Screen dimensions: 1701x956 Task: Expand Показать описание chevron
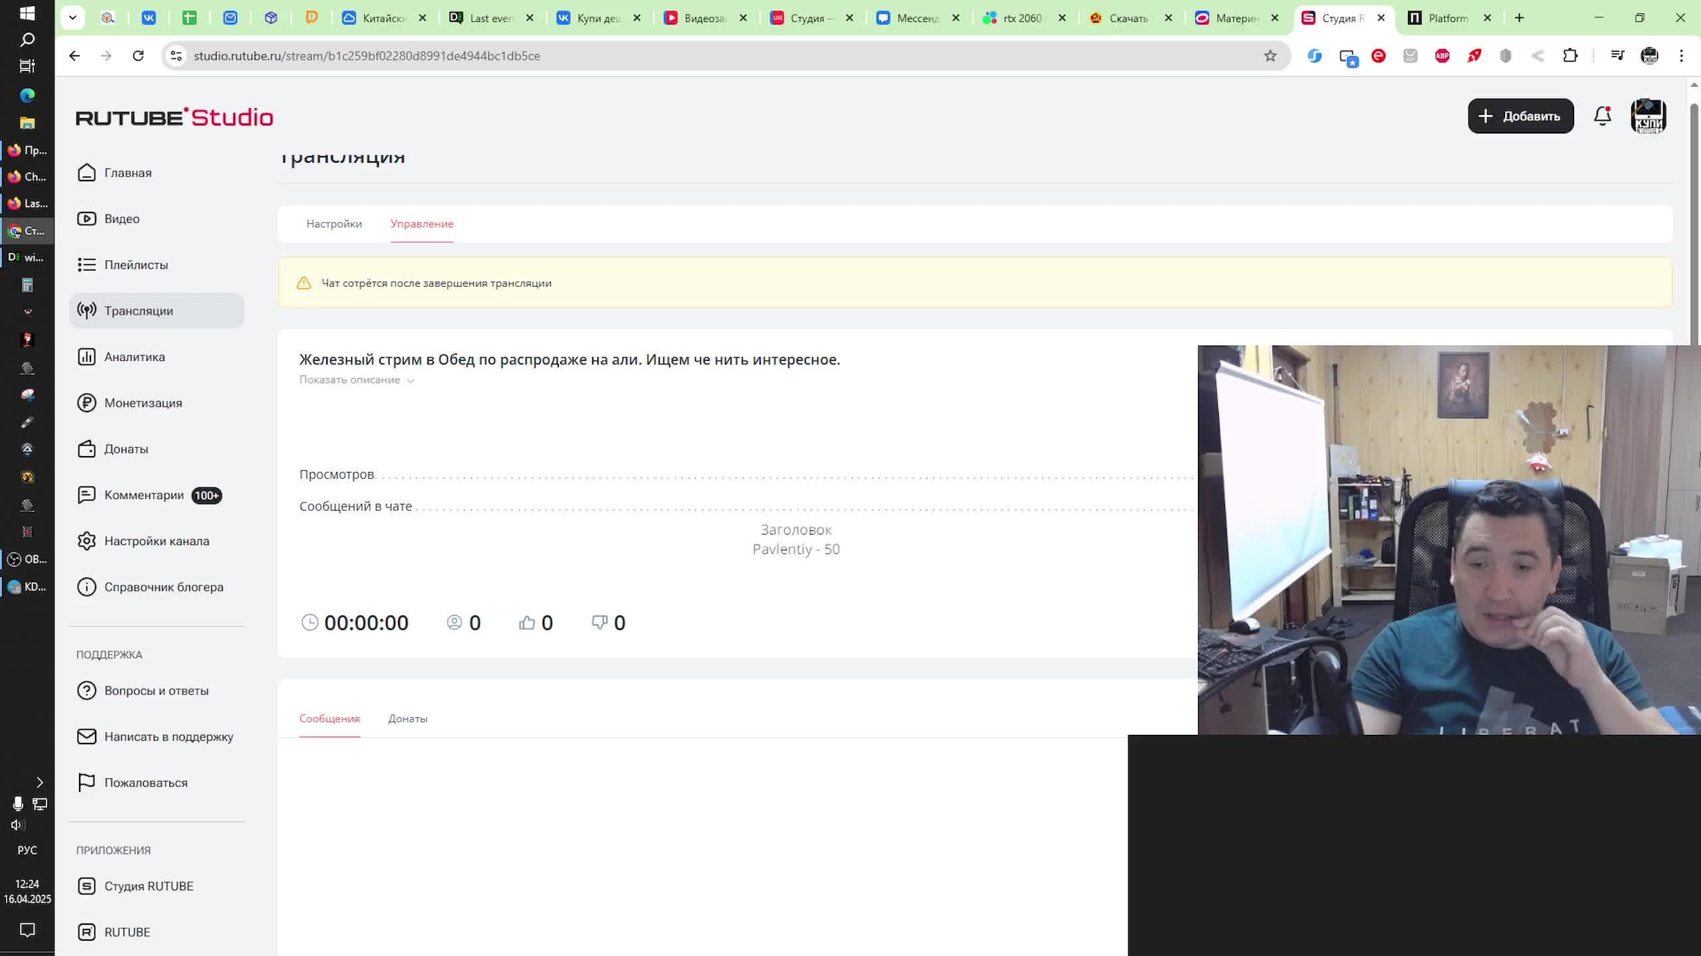click(x=411, y=380)
